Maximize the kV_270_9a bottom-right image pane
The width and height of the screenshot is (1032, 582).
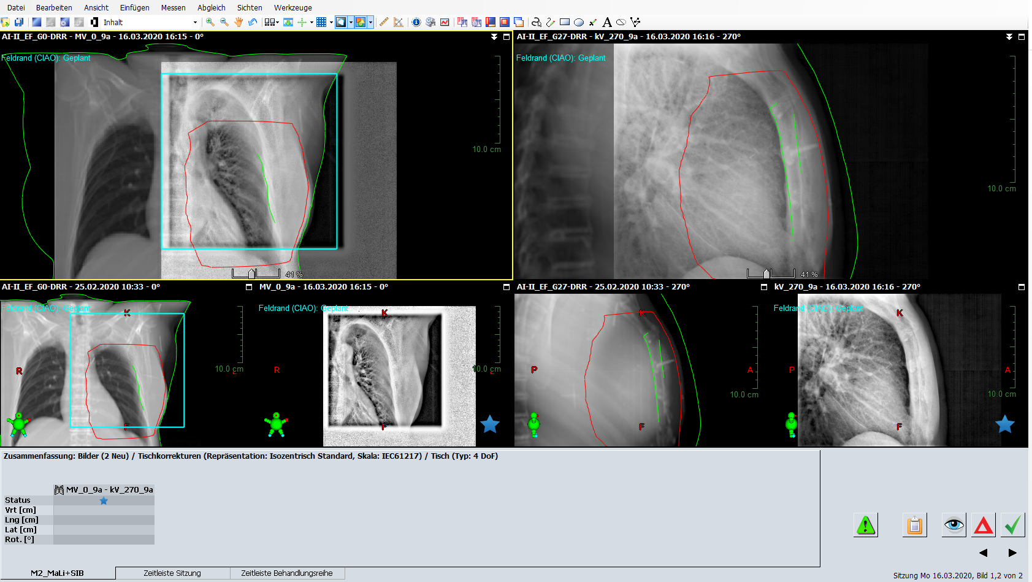pos(1022,287)
